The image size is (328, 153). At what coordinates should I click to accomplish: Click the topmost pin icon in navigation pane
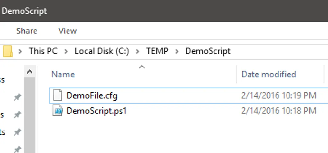[x=18, y=97]
